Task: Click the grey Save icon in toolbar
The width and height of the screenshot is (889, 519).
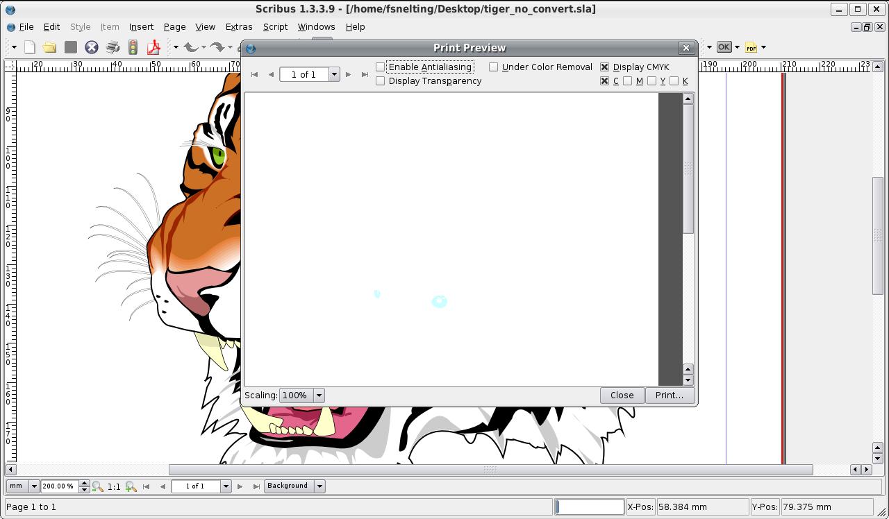Action: point(70,47)
